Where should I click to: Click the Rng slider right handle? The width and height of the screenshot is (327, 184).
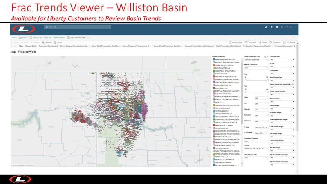(x=268, y=80)
